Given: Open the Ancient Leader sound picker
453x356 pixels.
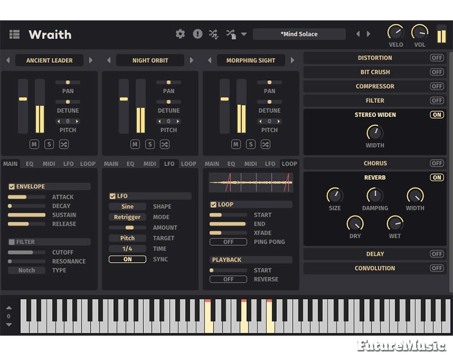Looking at the screenshot, I should pos(49,60).
